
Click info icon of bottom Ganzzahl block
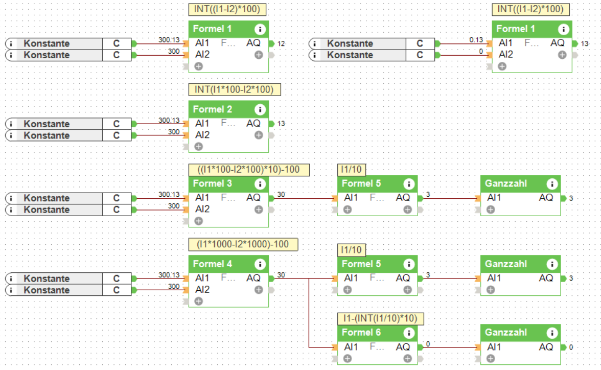(x=552, y=333)
